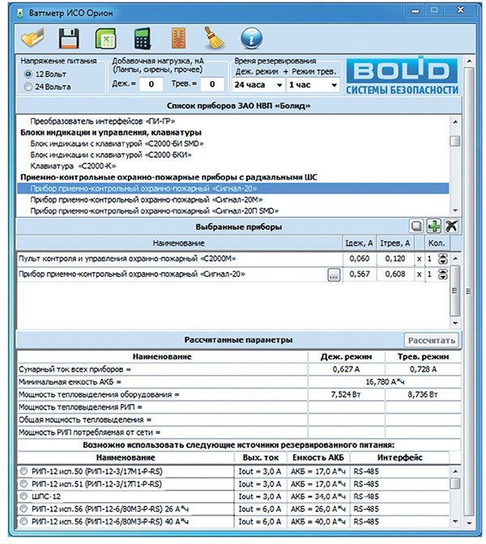Click the copy icon beside Выбранные приборы
Viewport: 486px width, 544px height.
point(416,226)
